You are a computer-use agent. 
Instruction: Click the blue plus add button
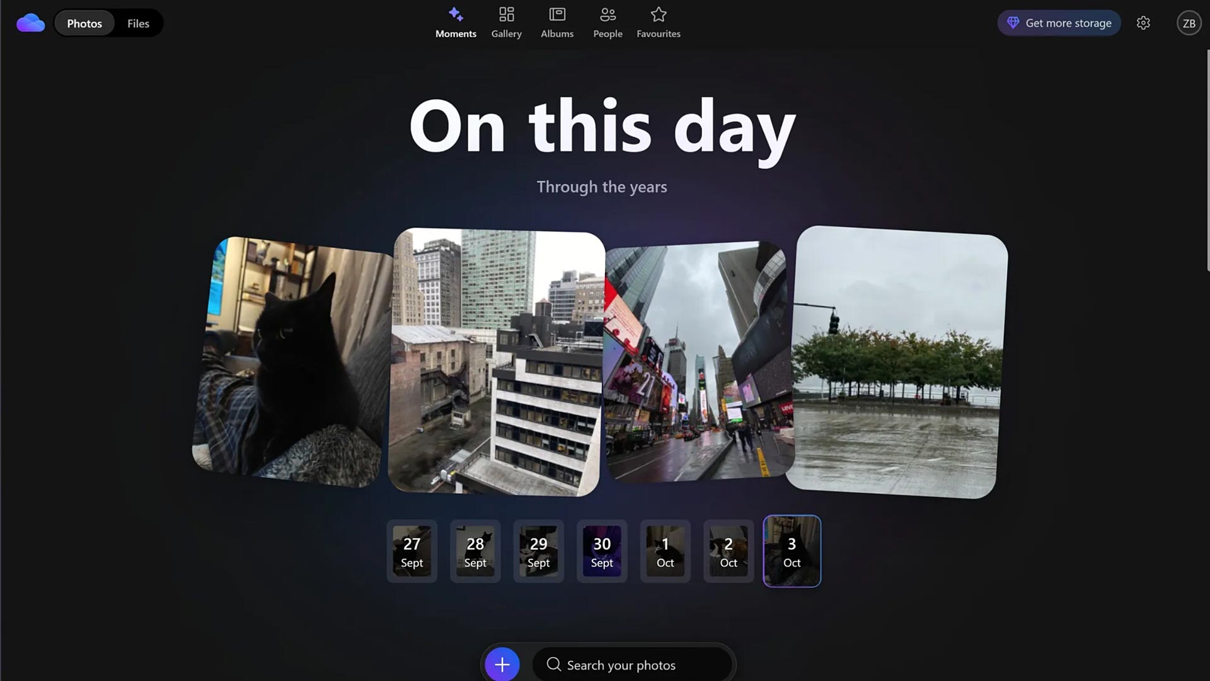click(x=502, y=664)
